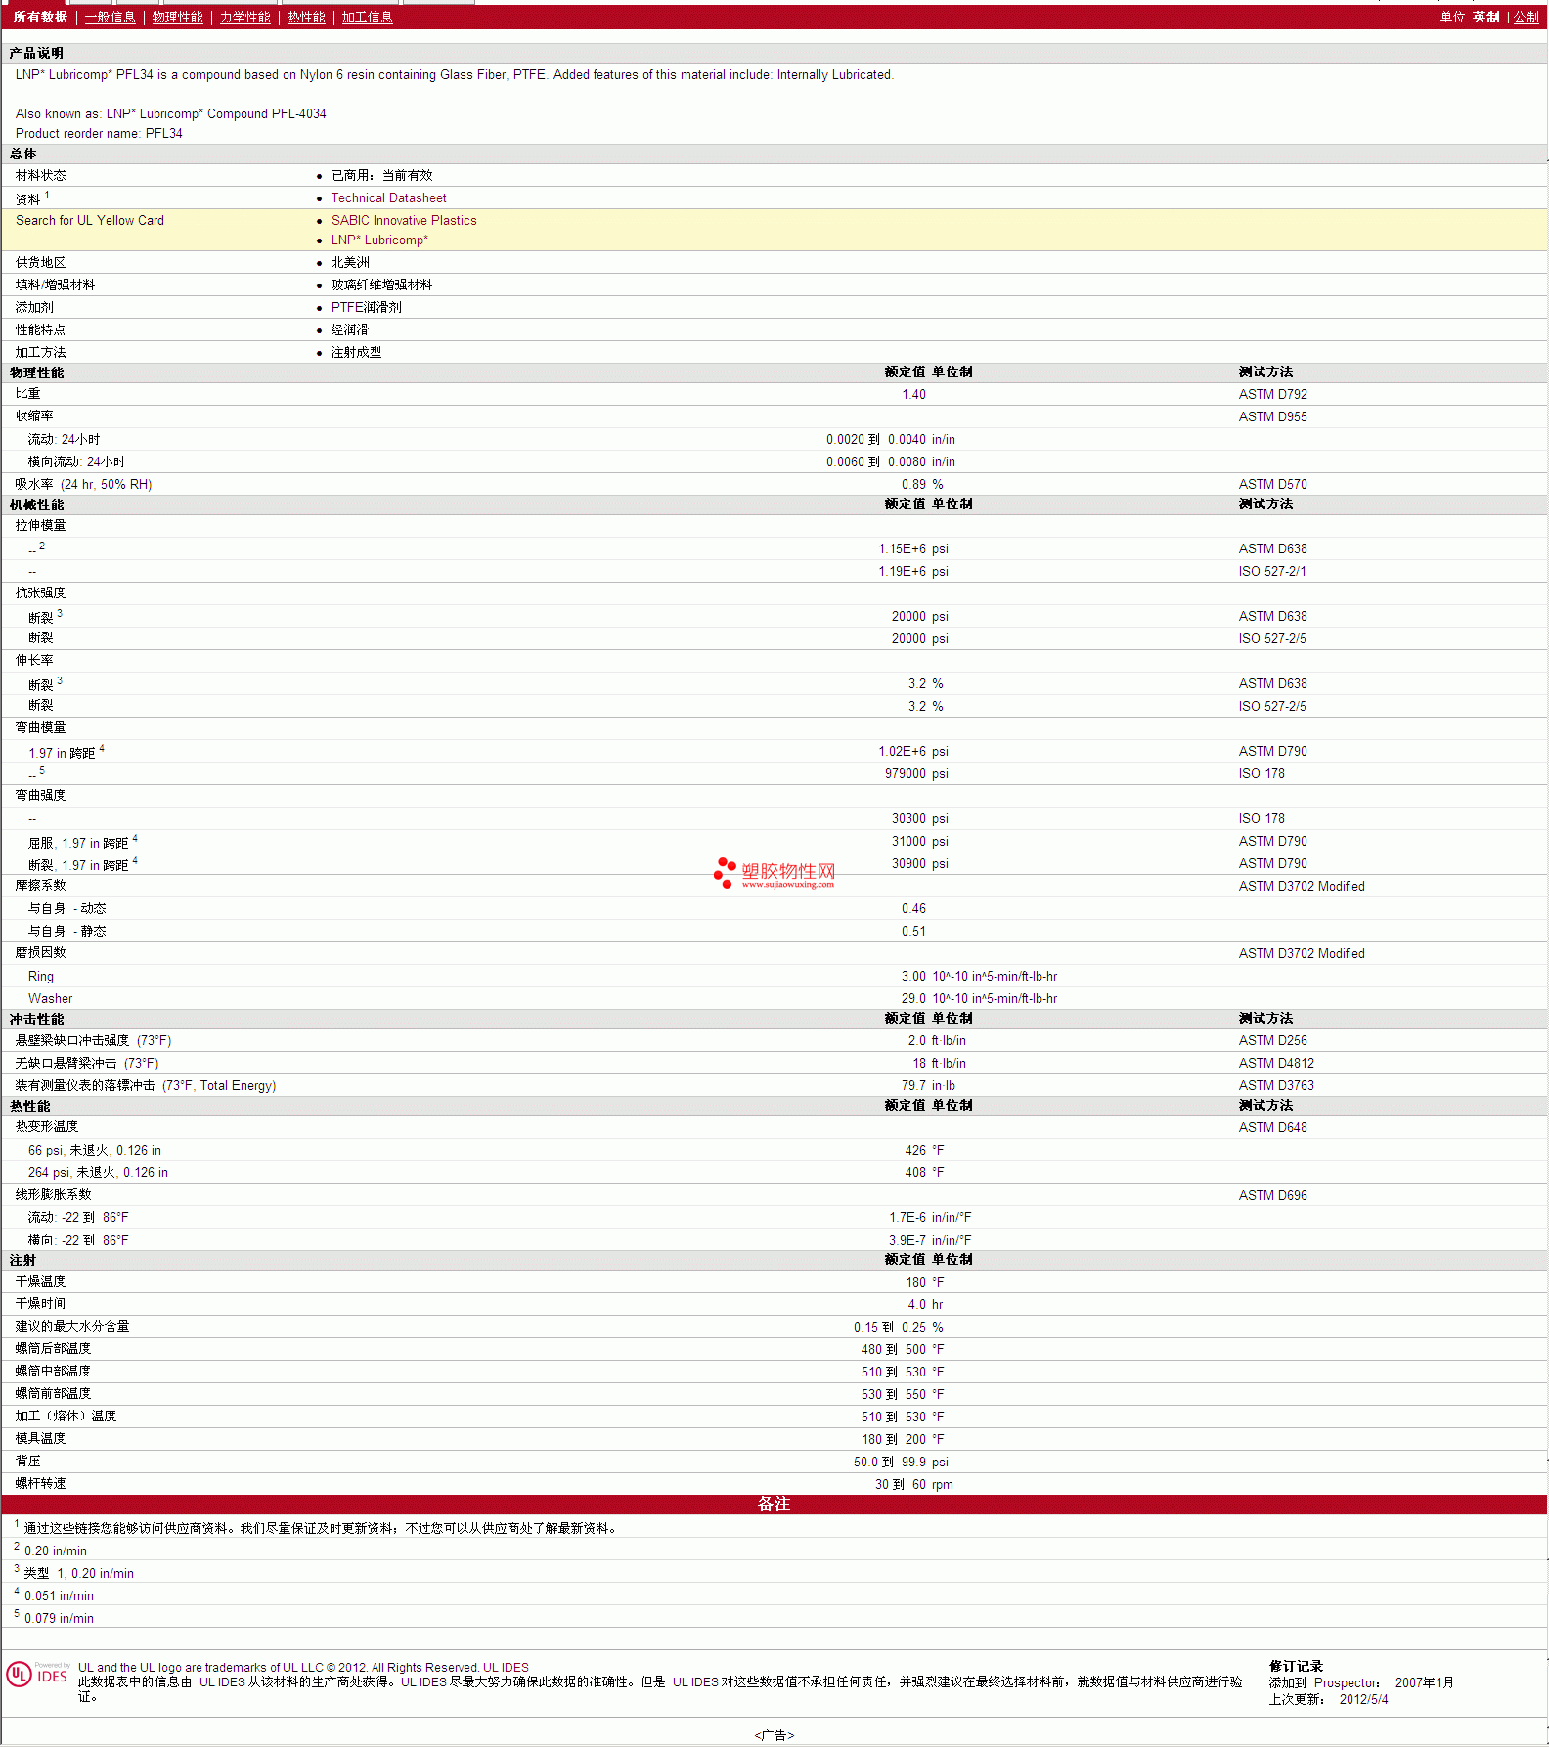Select the 408 °F deflection temperature
Screen dimensions: 1549x1747
point(924,1172)
